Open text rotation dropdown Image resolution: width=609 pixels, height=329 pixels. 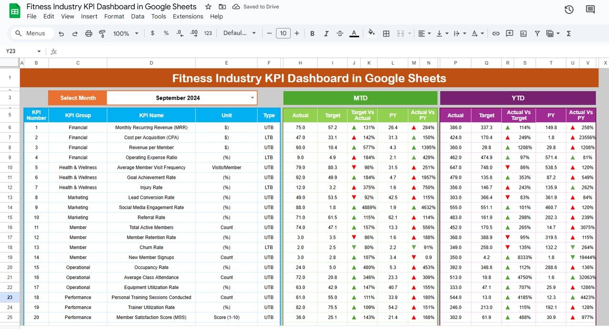click(x=477, y=33)
